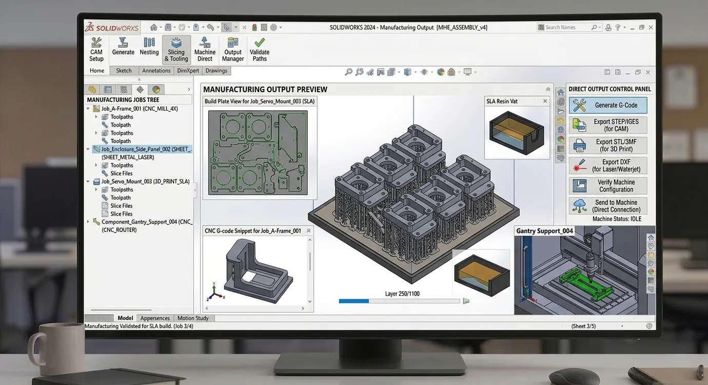Click the zoom to fit magnifier icon
This screenshot has height=385, width=708.
(x=348, y=72)
